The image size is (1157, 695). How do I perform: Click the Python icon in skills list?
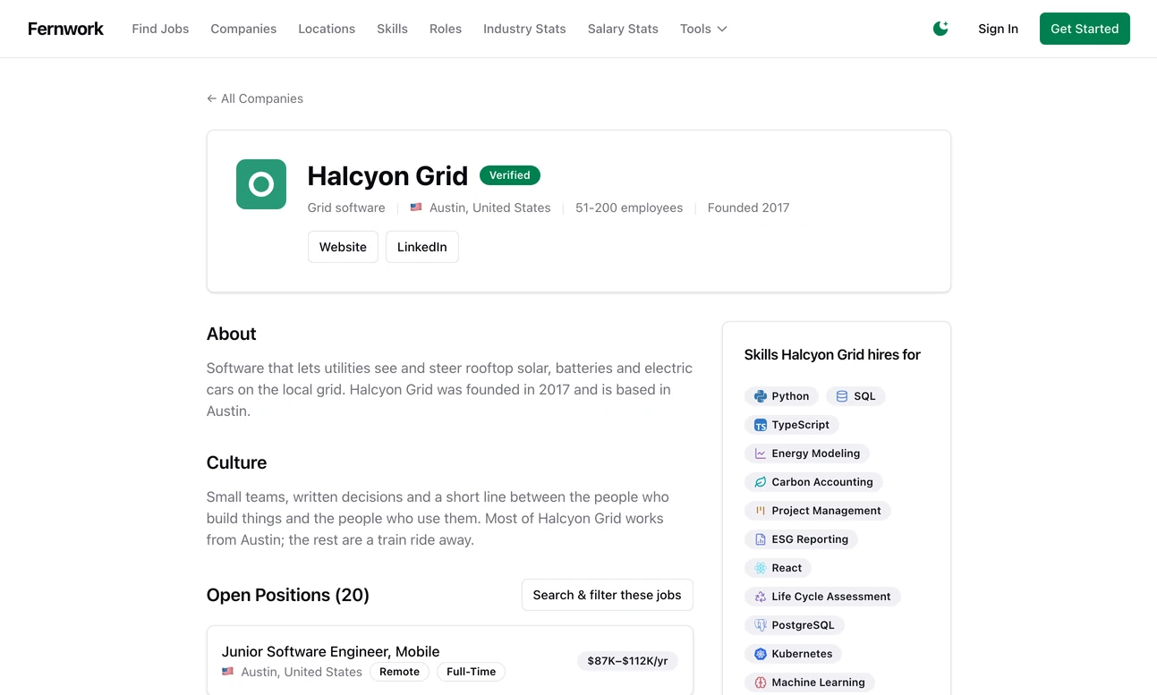761,396
